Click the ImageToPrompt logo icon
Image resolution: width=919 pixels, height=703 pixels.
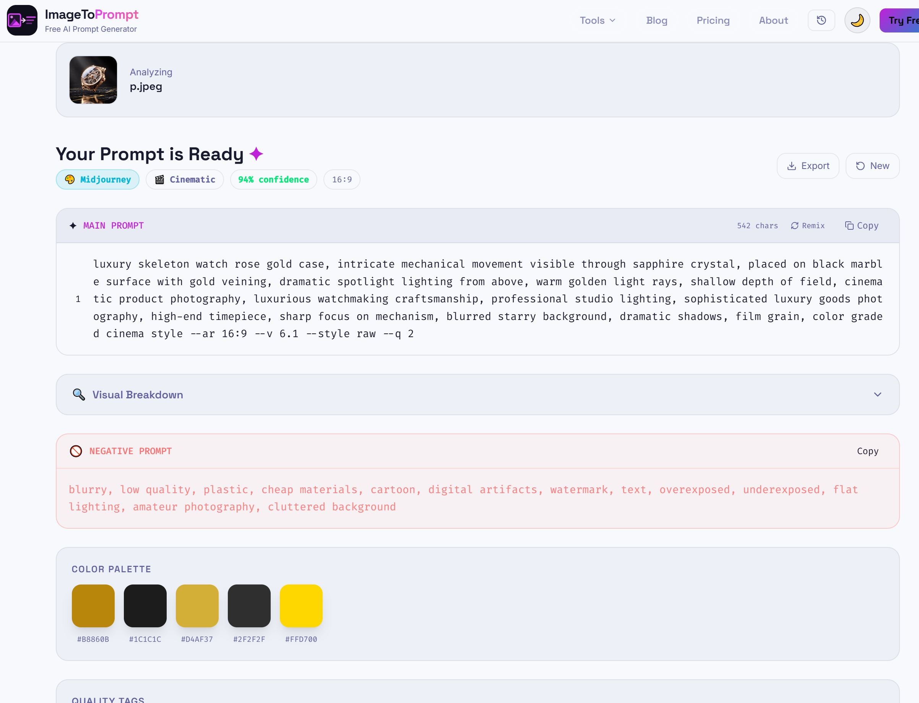point(22,20)
